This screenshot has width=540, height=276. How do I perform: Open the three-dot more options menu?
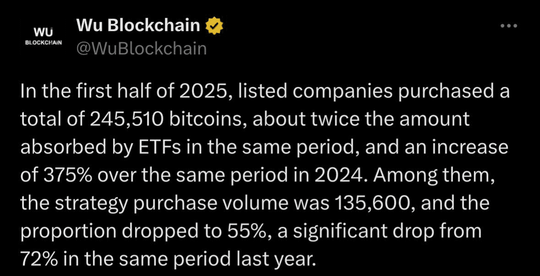(x=509, y=26)
